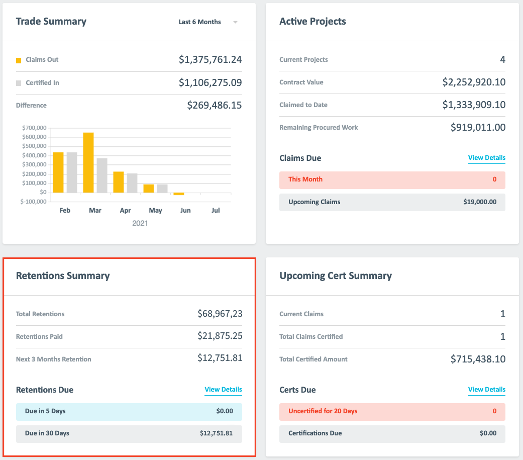Click the Claims Out total $1,375,761.24
Screen dimensions: 523x460
[x=211, y=59]
